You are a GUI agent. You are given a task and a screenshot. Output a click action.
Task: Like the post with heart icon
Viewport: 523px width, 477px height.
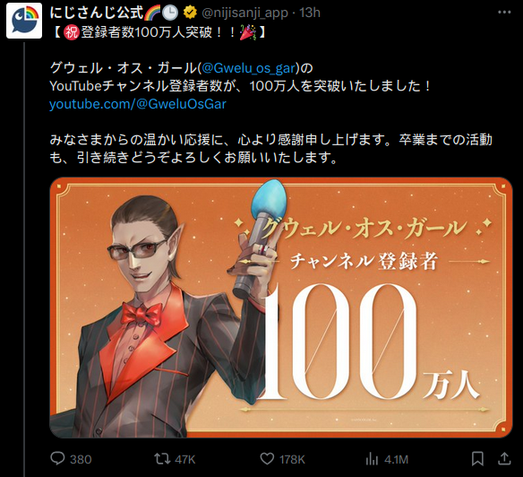(x=267, y=459)
